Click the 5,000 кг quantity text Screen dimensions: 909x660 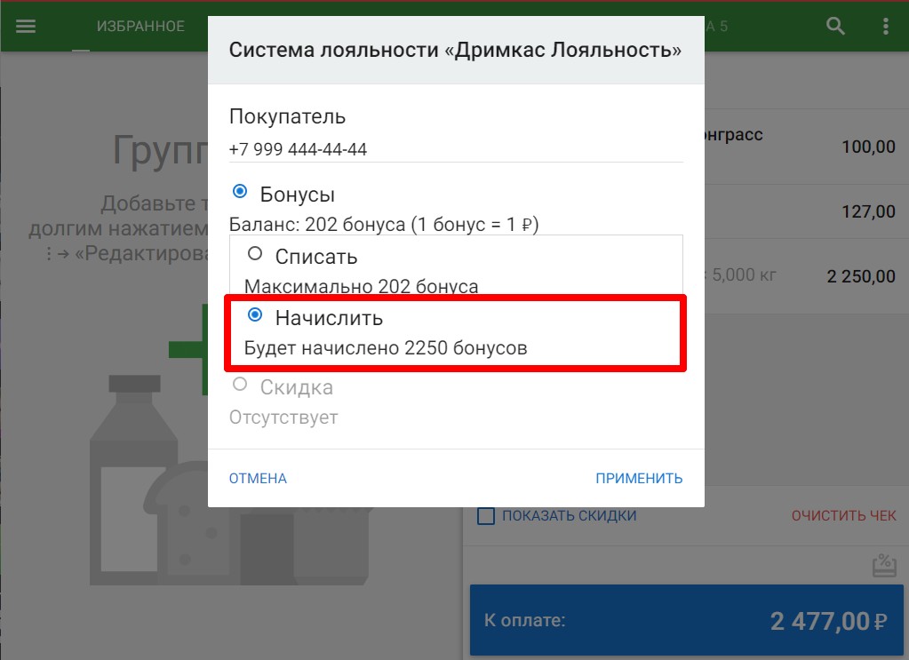744,274
